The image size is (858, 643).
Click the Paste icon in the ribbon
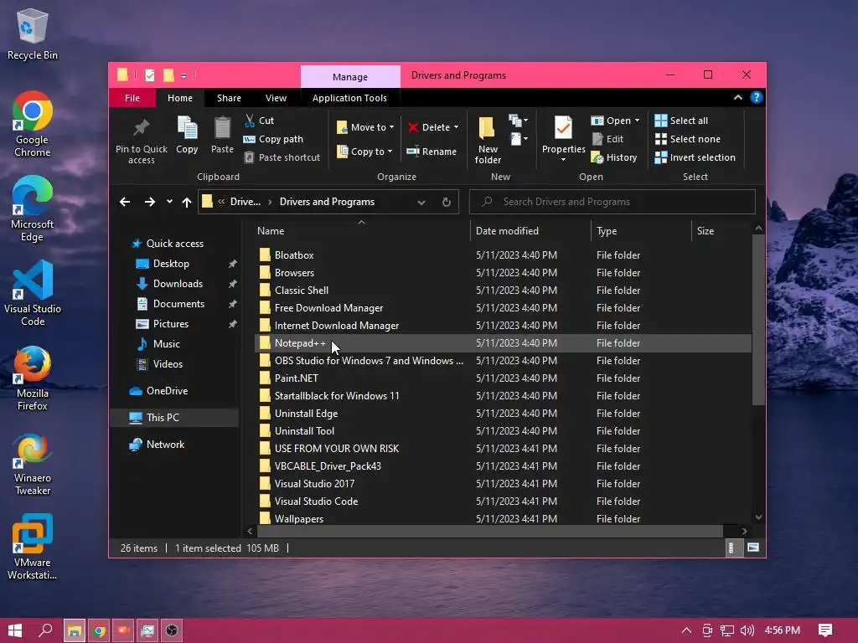click(222, 128)
